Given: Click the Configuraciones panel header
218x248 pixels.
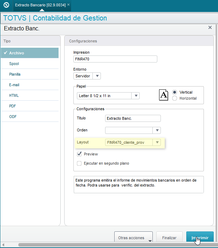Looking at the screenshot, I should click(x=139, y=41).
